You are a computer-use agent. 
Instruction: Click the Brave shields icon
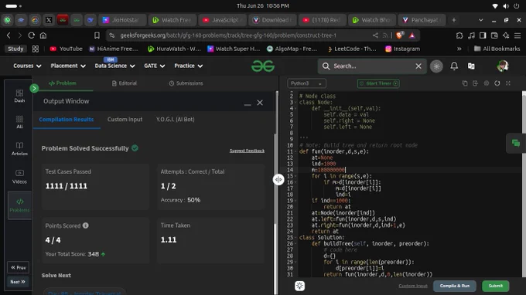click(399, 36)
